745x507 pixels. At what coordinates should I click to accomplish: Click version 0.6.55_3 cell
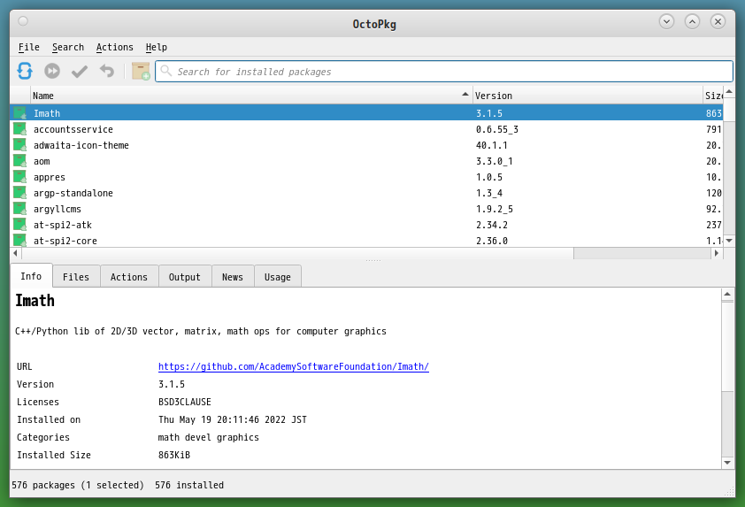click(497, 129)
